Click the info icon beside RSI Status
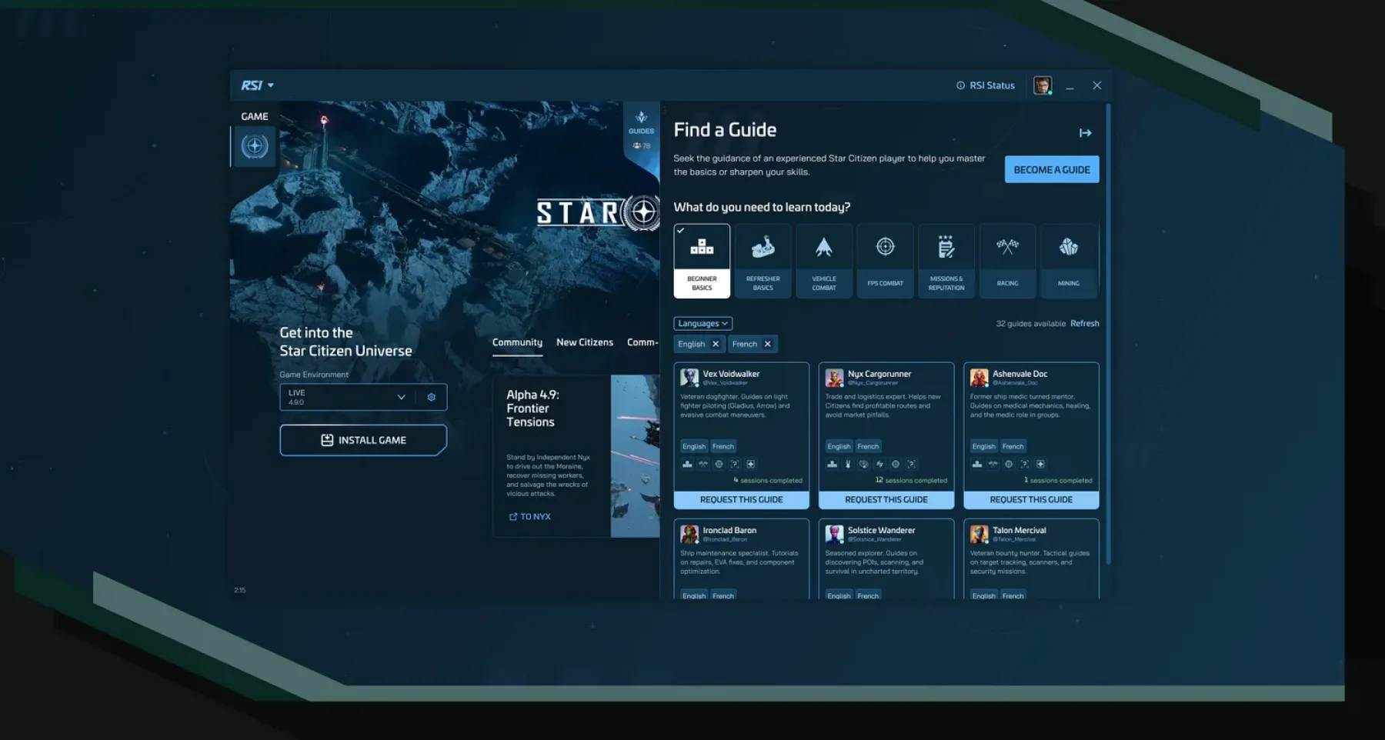The image size is (1385, 740). point(960,85)
